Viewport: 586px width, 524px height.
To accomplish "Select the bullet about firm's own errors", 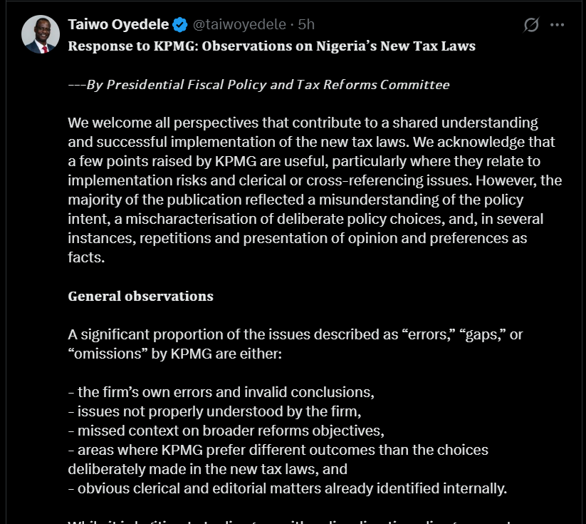I will (x=221, y=392).
